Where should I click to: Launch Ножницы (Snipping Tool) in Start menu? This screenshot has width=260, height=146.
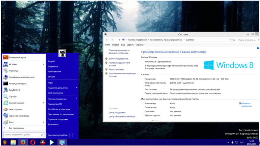pyautogui.click(x=13, y=71)
